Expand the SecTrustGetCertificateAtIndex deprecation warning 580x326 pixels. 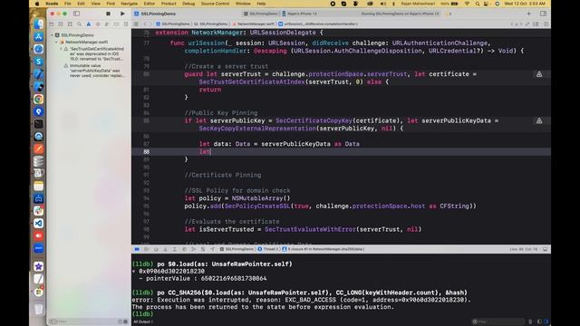[x=61, y=49]
